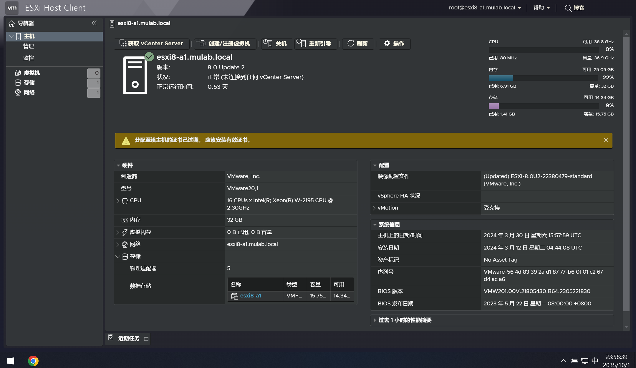Open Virtual Machines in navigator
The height and width of the screenshot is (368, 636).
[x=32, y=73]
